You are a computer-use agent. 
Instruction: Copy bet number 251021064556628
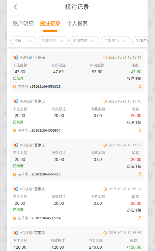coord(140,87)
